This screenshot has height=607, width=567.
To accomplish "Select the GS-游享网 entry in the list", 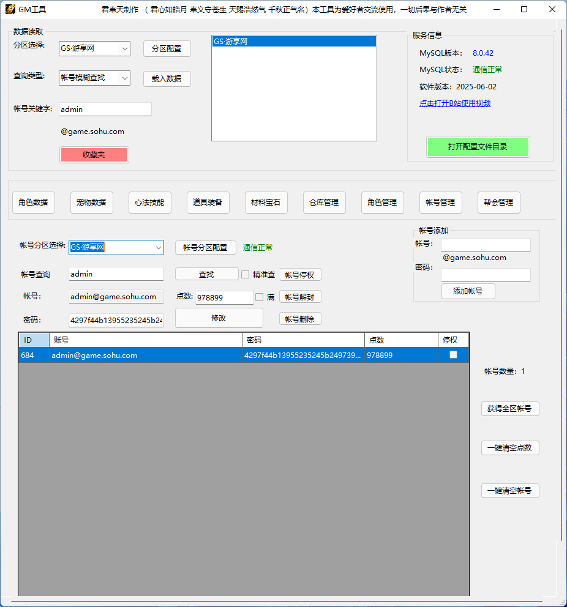I will tap(293, 42).
